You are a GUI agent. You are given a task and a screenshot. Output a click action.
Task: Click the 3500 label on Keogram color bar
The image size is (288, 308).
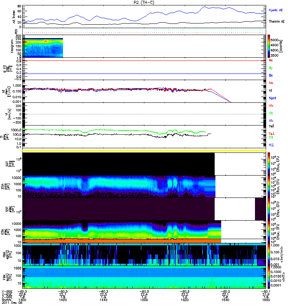tap(274, 55)
